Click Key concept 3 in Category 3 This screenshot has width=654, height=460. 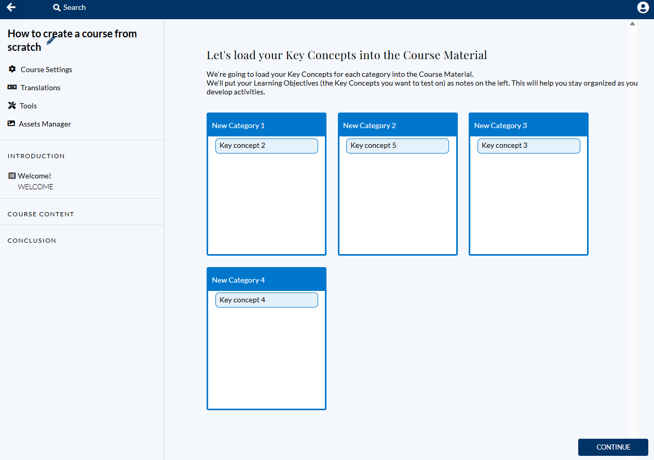click(x=528, y=146)
